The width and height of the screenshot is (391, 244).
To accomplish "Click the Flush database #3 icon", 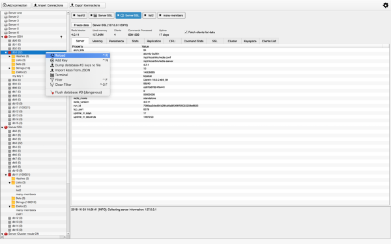I will [52, 92].
